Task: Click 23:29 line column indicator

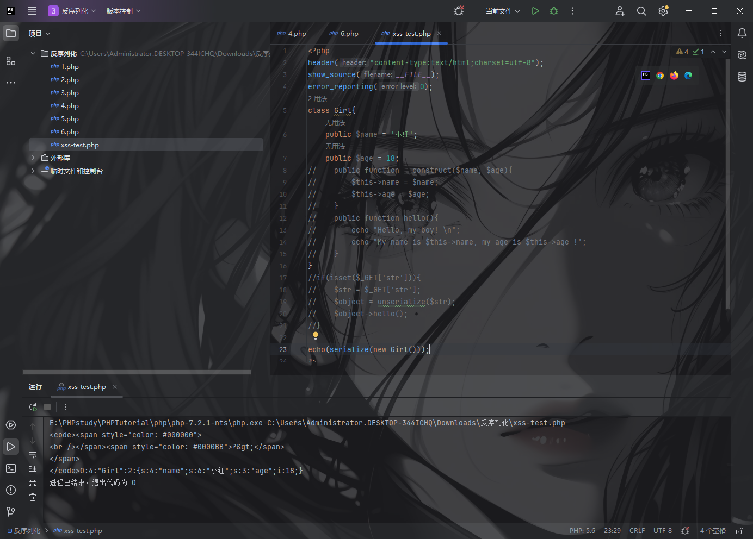Action: [x=612, y=531]
